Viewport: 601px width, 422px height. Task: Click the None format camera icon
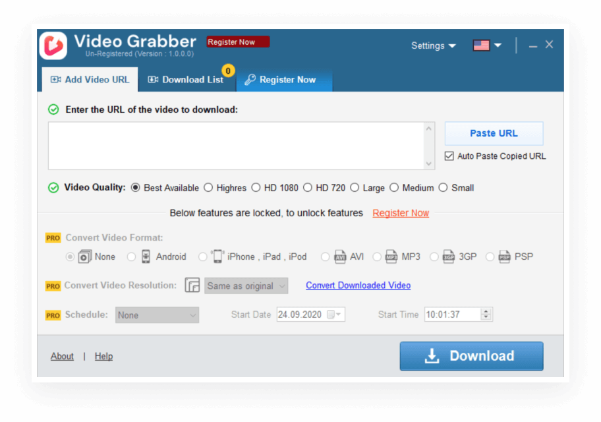(x=85, y=256)
